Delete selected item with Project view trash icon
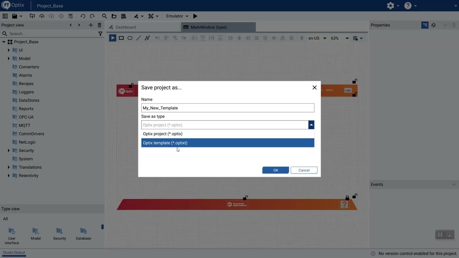The height and width of the screenshot is (258, 459). (100, 25)
